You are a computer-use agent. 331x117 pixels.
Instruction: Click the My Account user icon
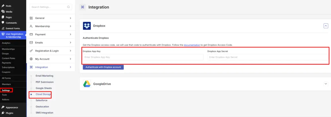click(x=31, y=59)
